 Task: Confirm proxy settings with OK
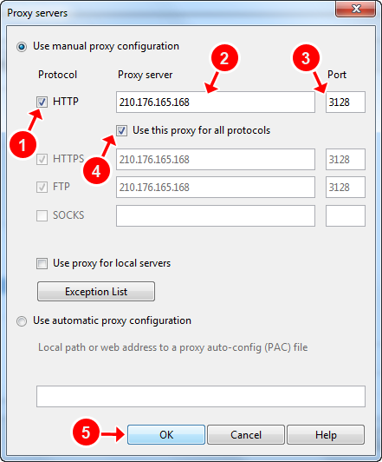click(166, 434)
